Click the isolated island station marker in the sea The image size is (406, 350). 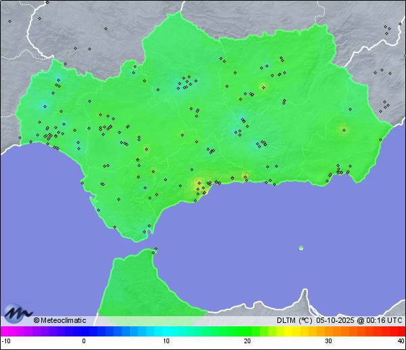click(300, 248)
